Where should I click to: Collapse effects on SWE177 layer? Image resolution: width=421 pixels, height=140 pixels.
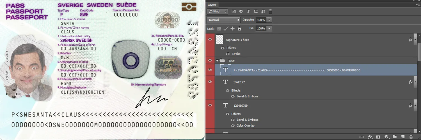tap(415, 82)
